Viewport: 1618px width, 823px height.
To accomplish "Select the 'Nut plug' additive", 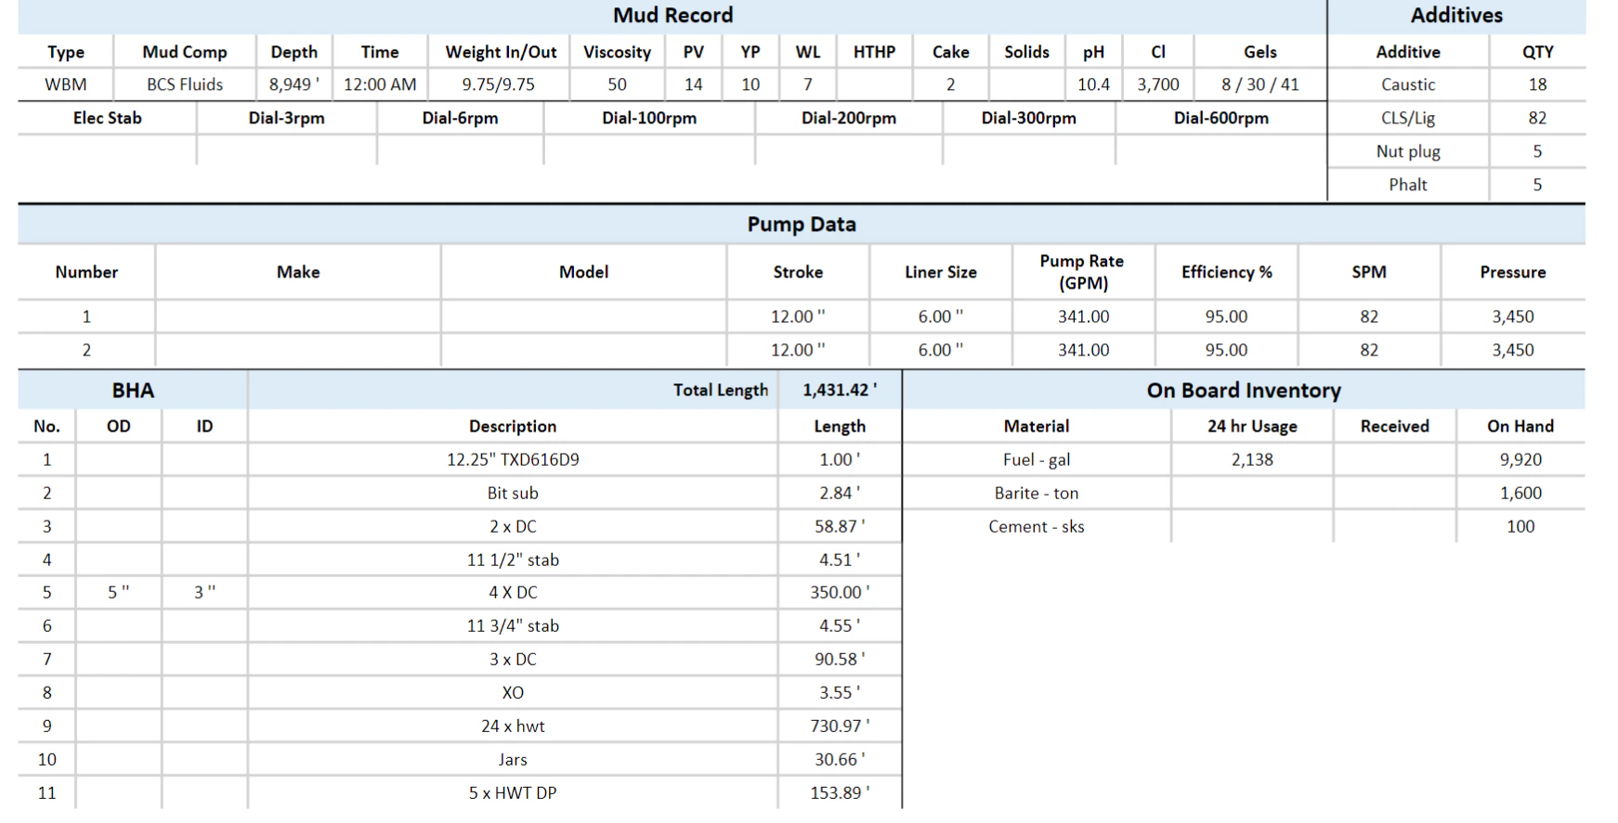I will click(1408, 151).
